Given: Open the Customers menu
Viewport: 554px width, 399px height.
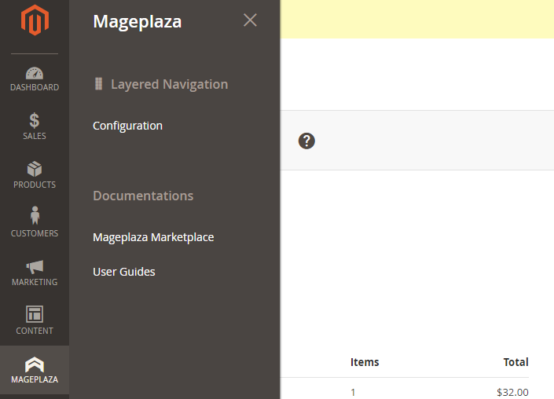Looking at the screenshot, I should point(35,224).
